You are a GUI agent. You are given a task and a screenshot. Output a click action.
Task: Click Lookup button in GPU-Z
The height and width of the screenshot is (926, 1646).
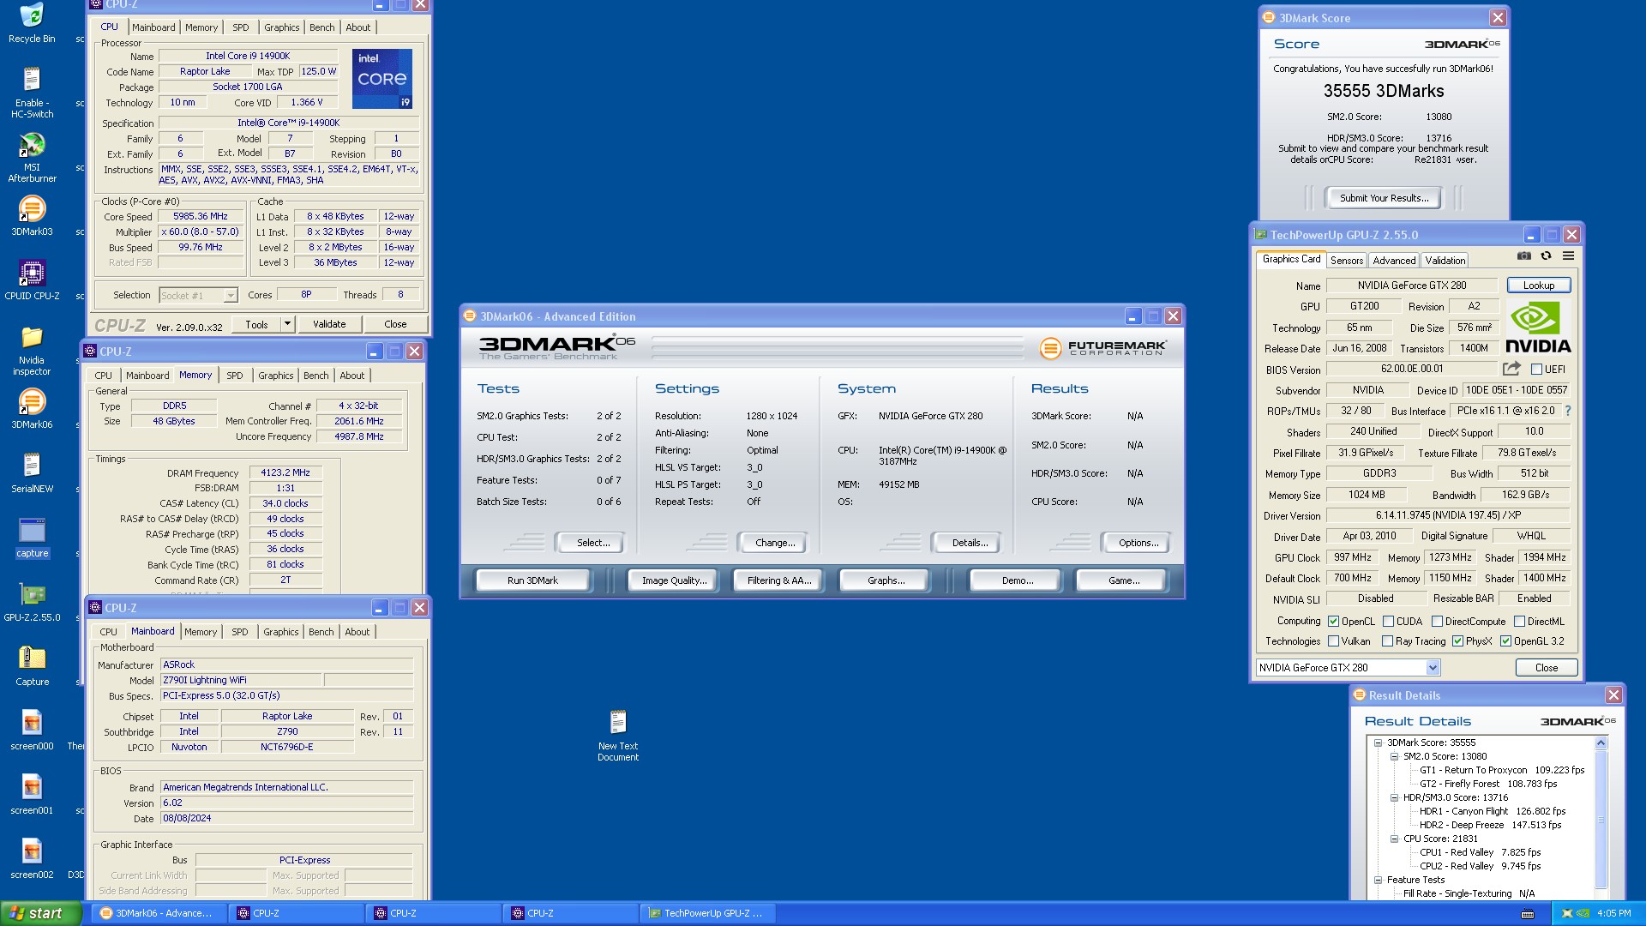tap(1538, 286)
